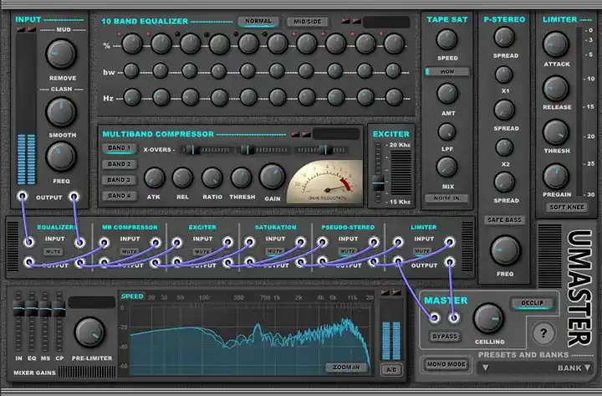This screenshot has height=396, width=602.
Task: Click the gain reduction VU meter
Action: [324, 182]
